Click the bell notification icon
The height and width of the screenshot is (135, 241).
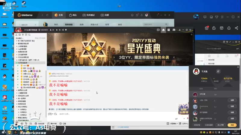(x=229, y=28)
